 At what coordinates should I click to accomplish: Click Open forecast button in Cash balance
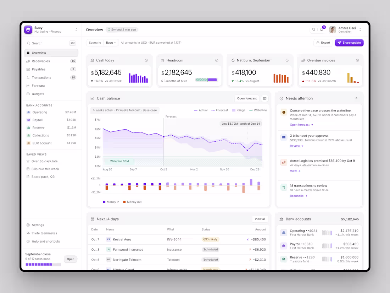(247, 98)
